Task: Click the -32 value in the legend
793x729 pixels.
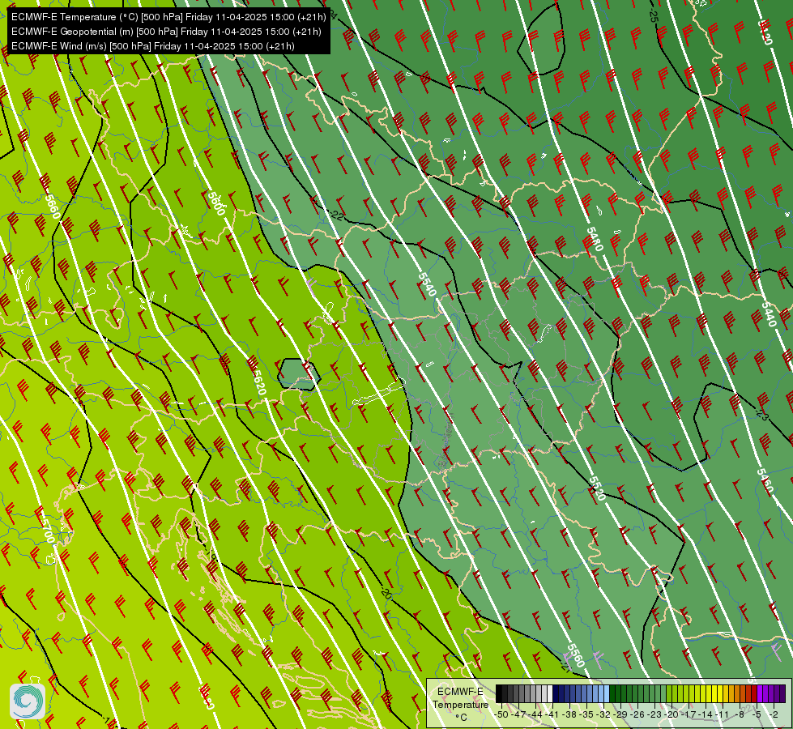Action: 603,714
